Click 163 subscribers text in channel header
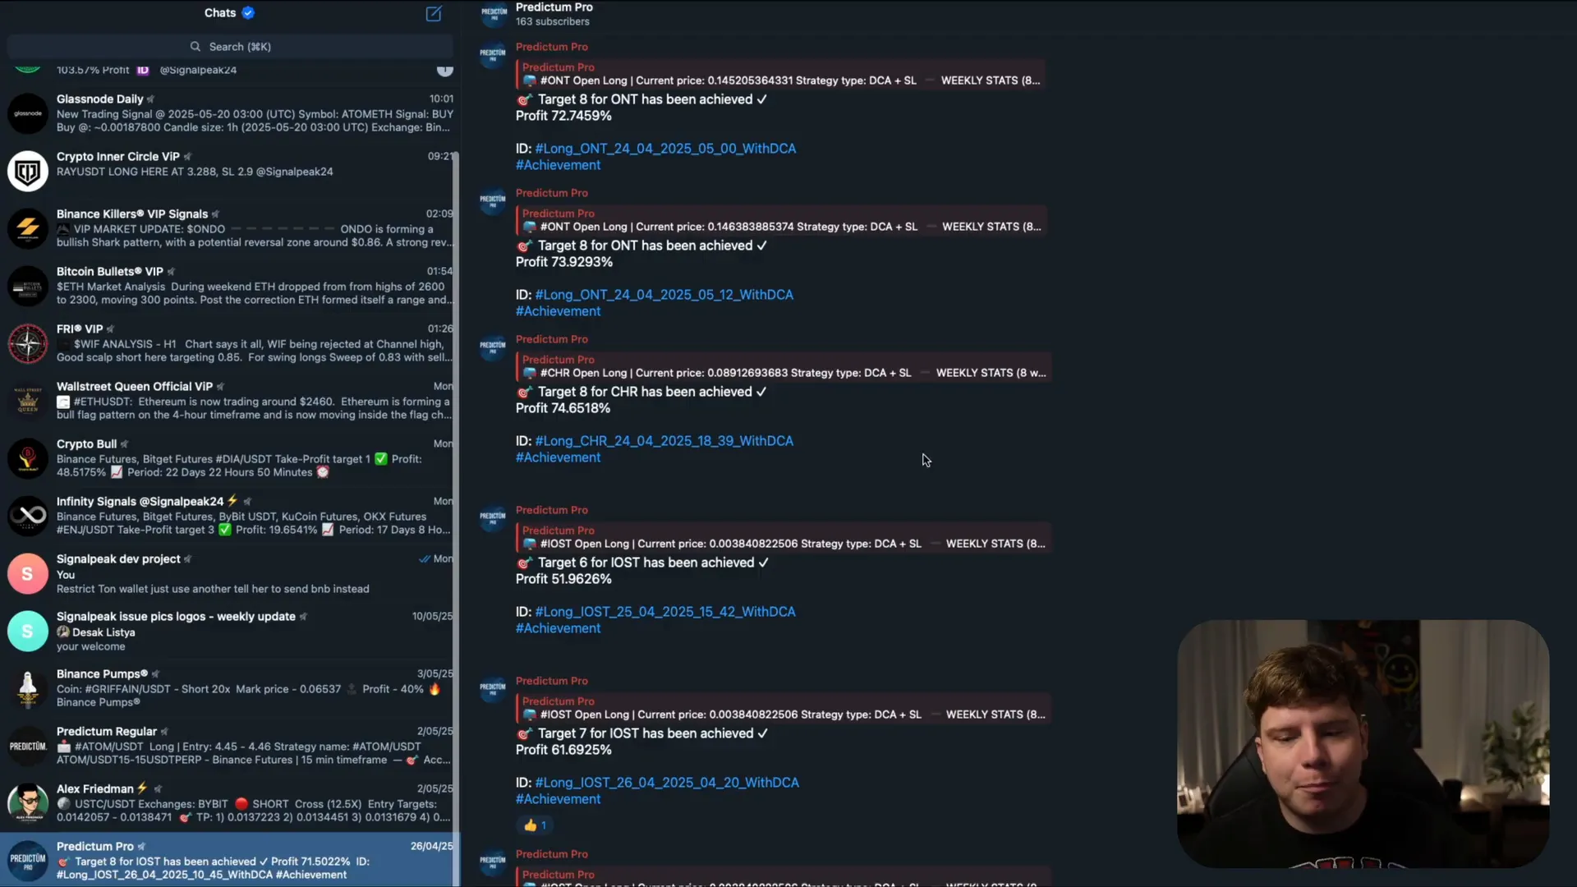1577x887 pixels. pos(552,22)
